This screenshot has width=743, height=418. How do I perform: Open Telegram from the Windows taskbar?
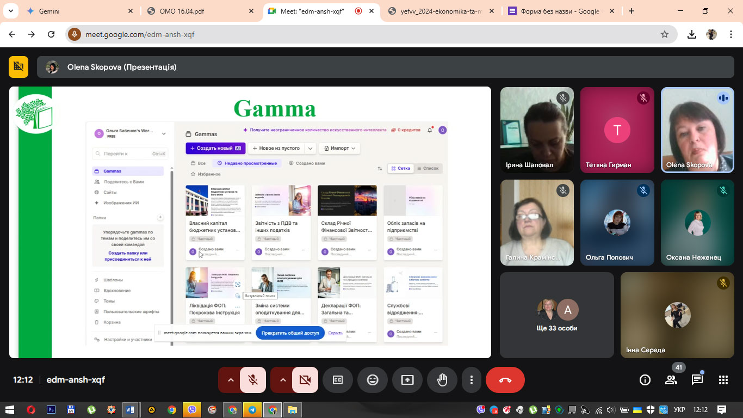click(252, 410)
